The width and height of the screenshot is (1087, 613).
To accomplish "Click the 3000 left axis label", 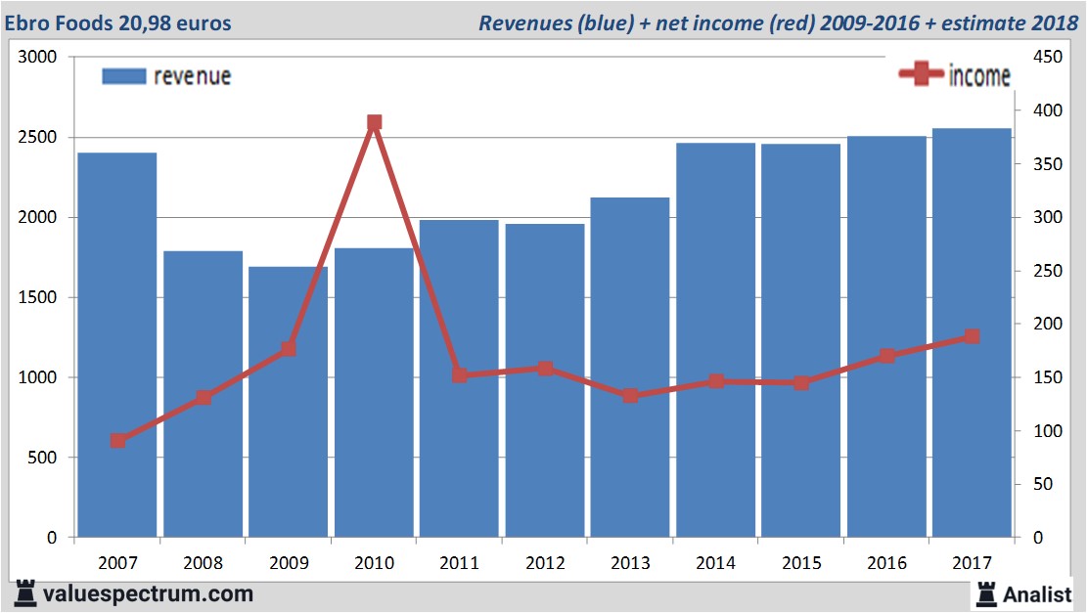I will 39,58.
